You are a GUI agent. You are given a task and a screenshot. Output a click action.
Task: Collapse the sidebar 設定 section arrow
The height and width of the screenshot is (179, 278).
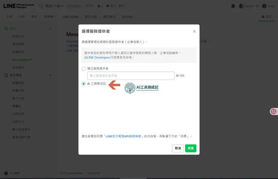pos(50,29)
